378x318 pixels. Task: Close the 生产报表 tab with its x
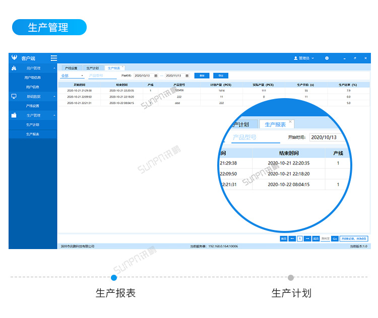122,66
